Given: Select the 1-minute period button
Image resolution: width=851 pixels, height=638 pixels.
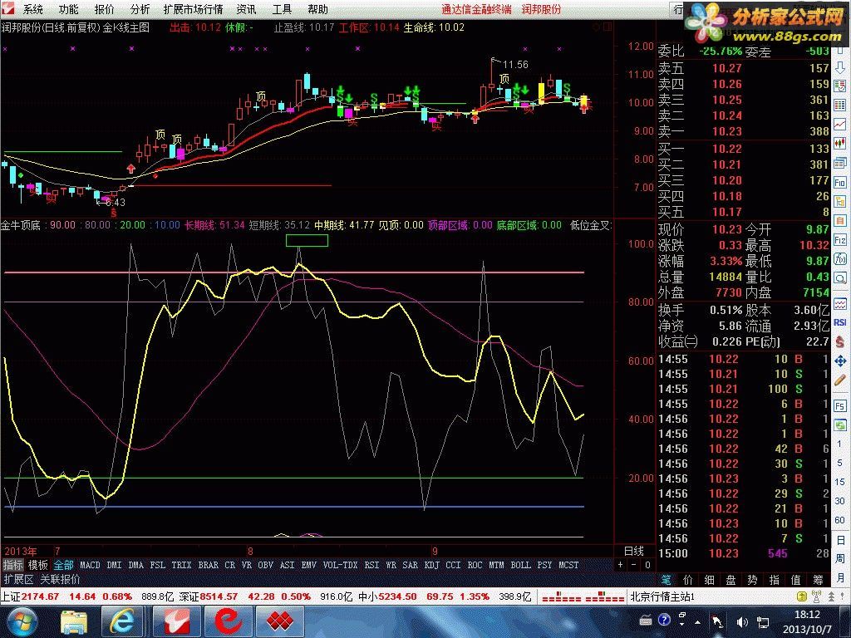Looking at the screenshot, I should tap(840, 444).
